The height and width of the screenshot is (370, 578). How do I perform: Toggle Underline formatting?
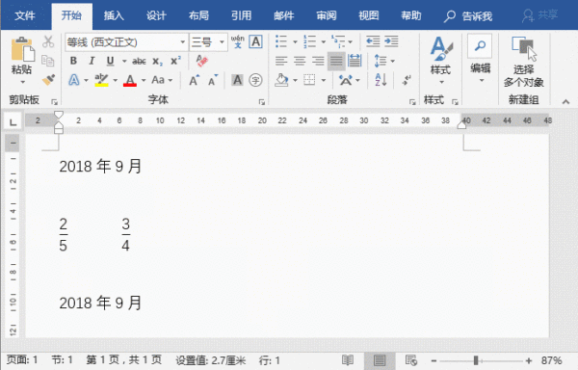[110, 61]
